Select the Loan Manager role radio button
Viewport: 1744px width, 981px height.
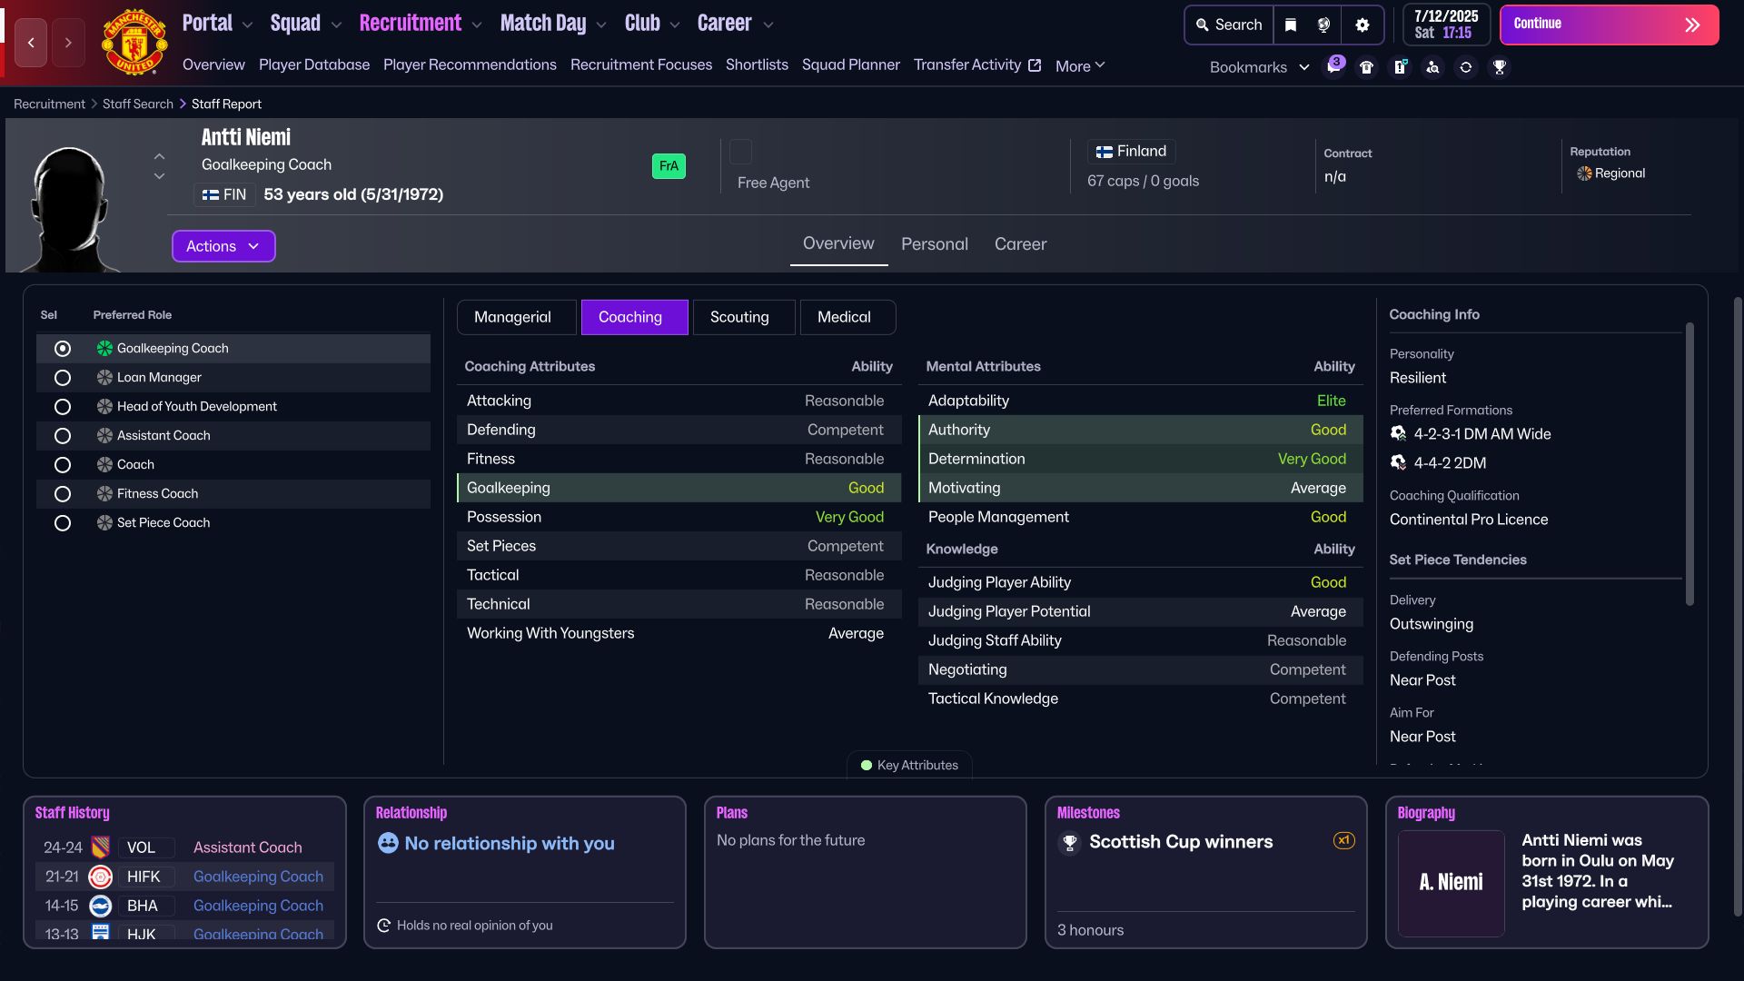[x=63, y=378]
